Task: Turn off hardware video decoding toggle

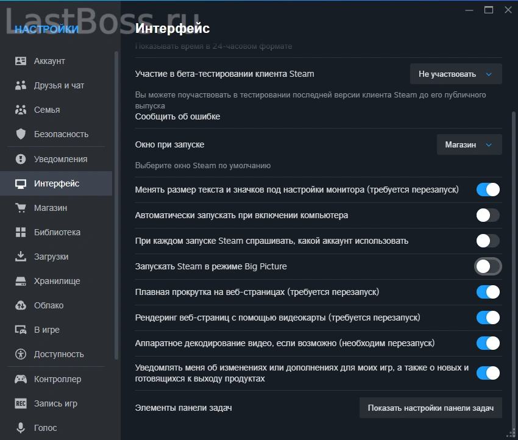Action: tap(488, 343)
